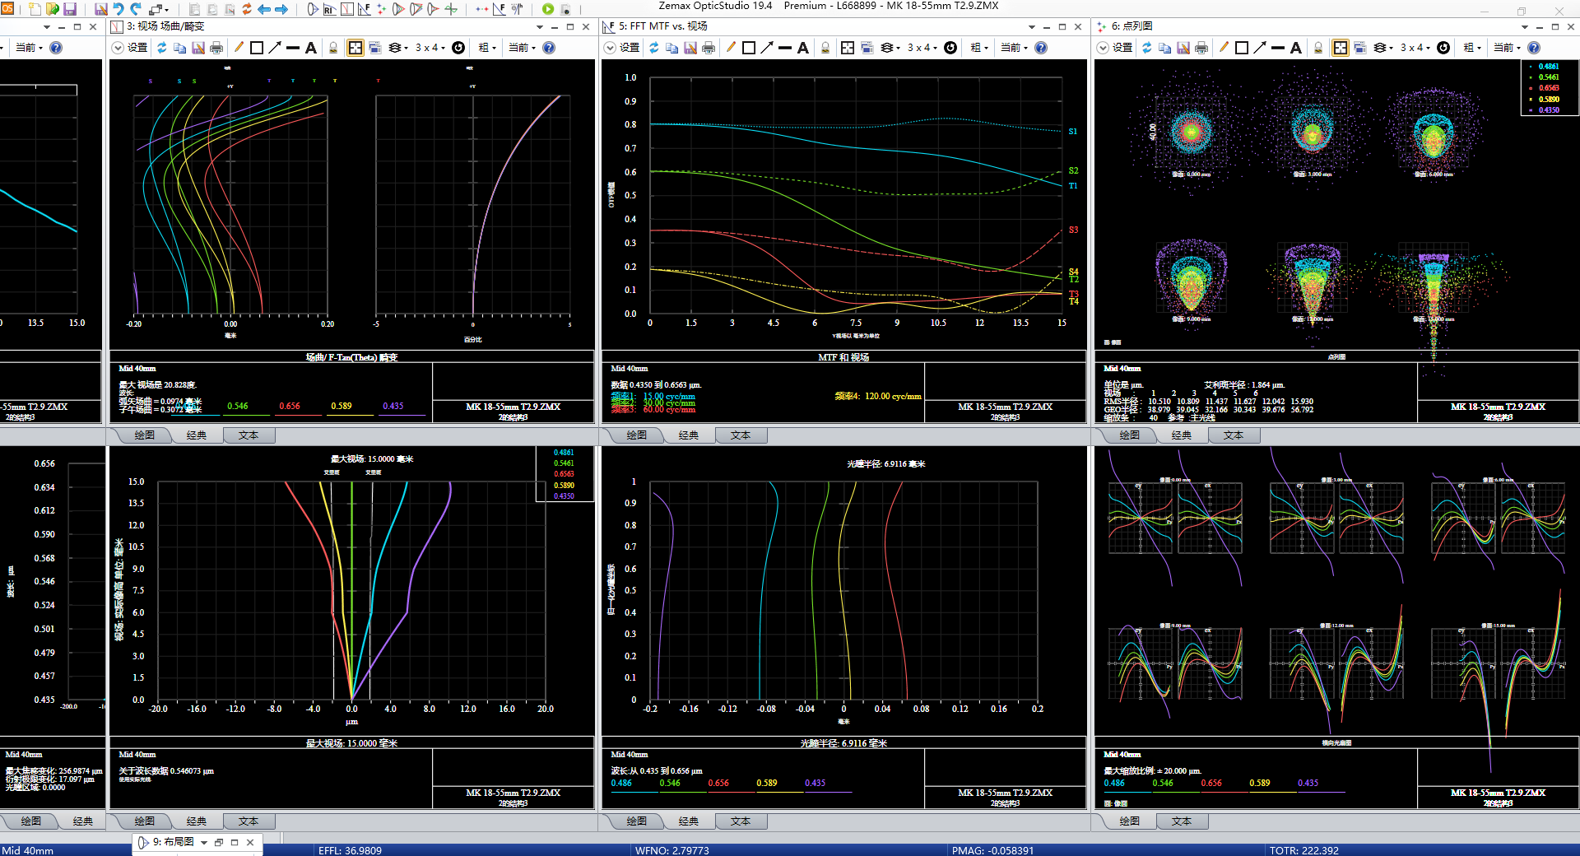Click 频率4: 120.00 cyc/mm label in MTF window
This screenshot has width=1580, height=856.
(x=877, y=396)
